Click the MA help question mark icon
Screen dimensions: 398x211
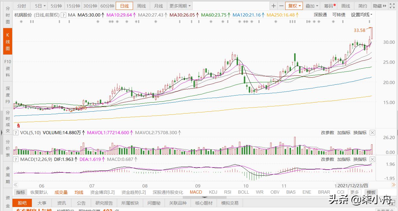[x=64, y=15]
